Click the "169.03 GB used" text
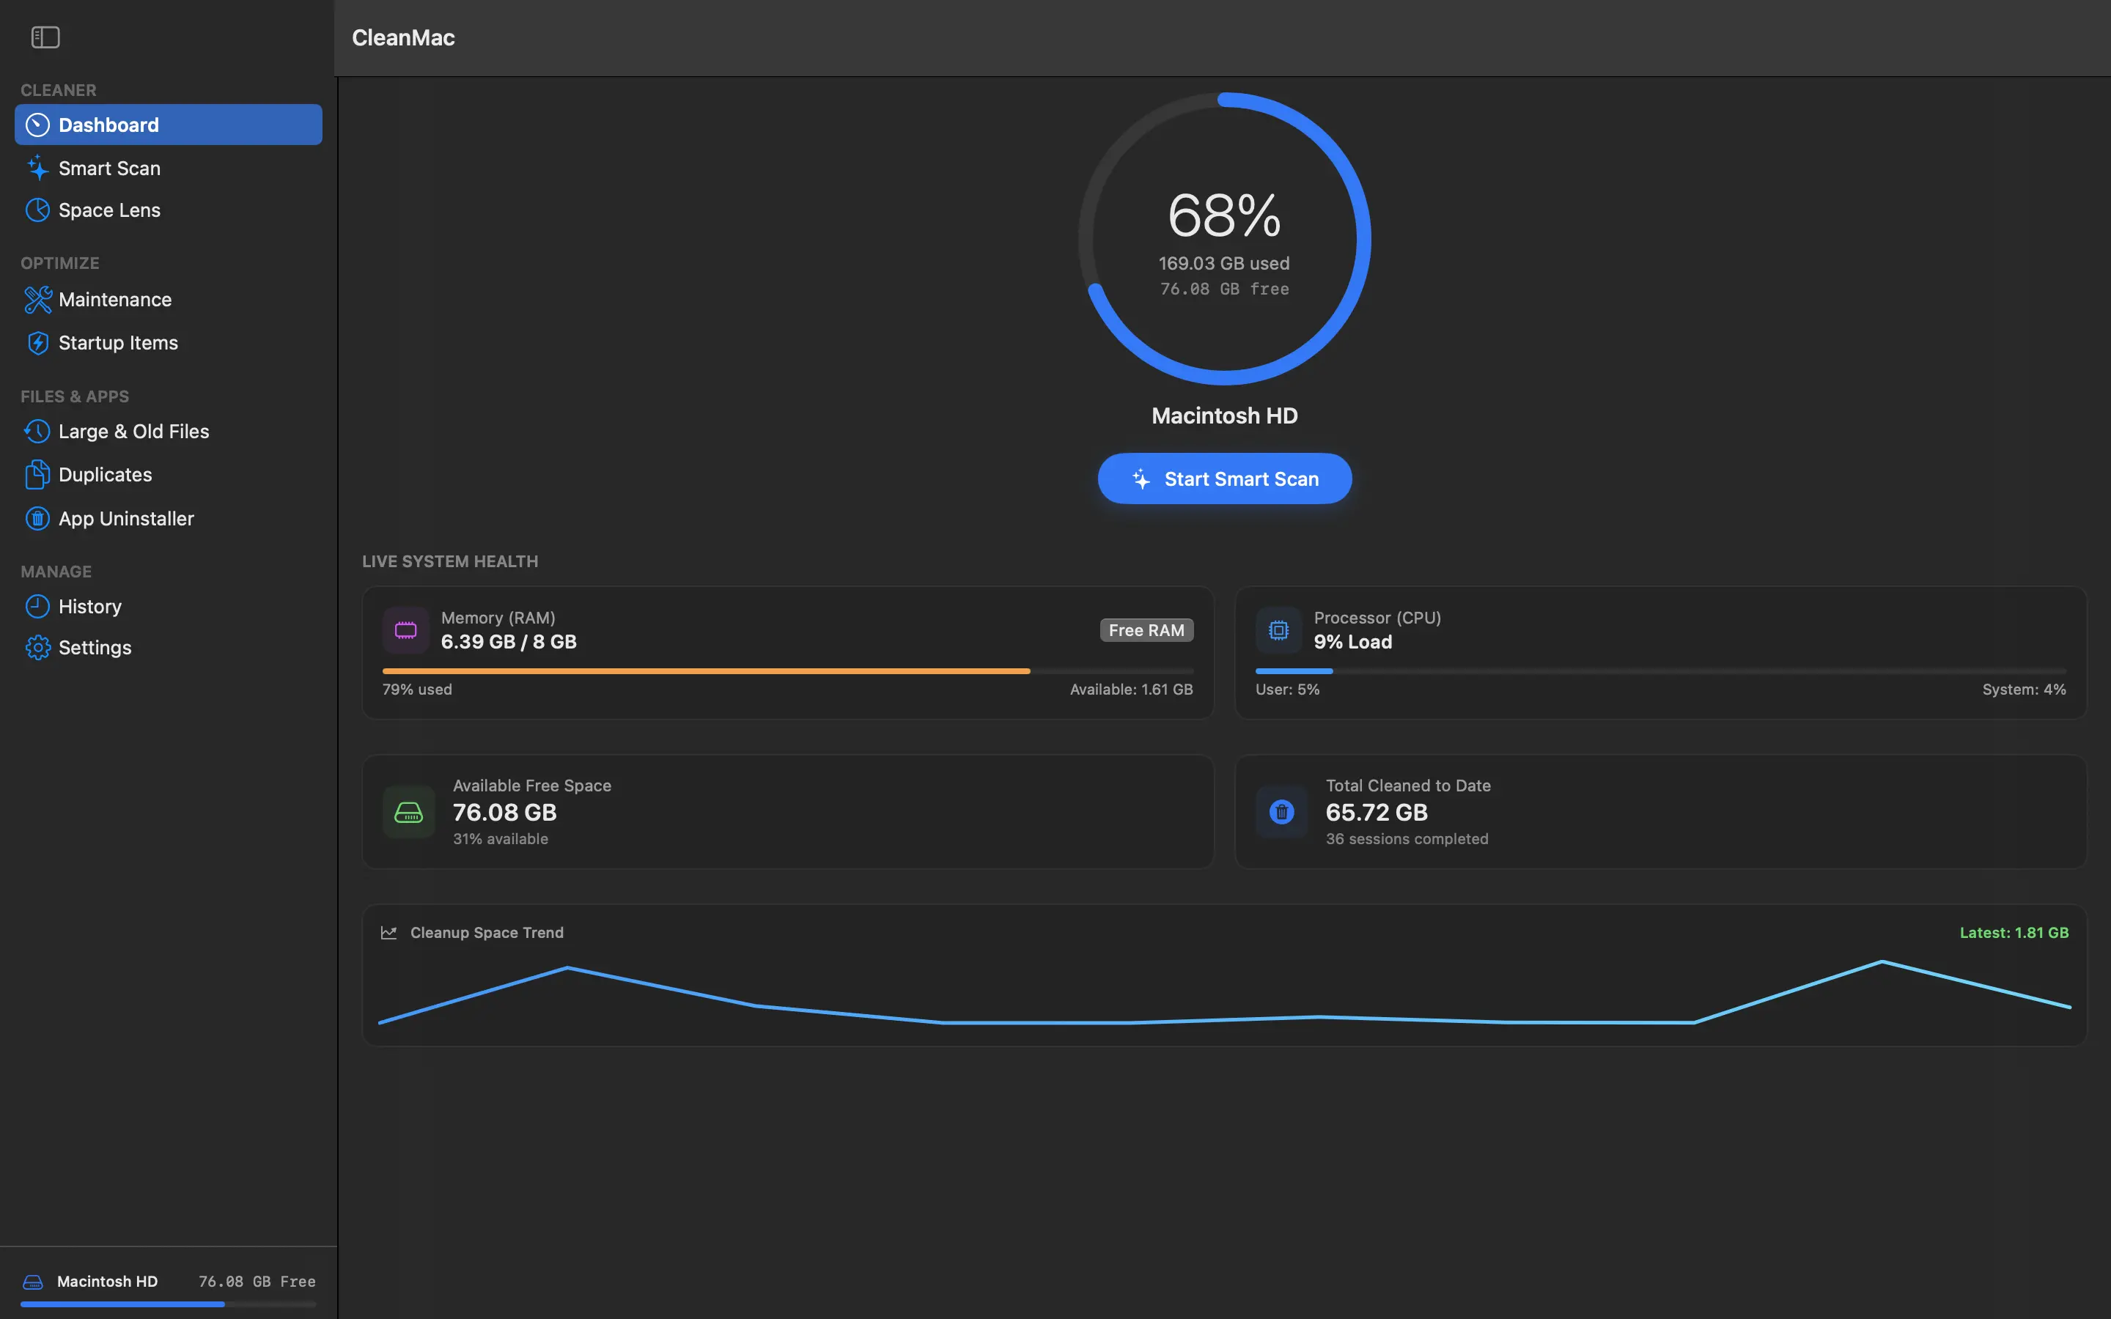The height and width of the screenshot is (1319, 2111). coord(1224,264)
